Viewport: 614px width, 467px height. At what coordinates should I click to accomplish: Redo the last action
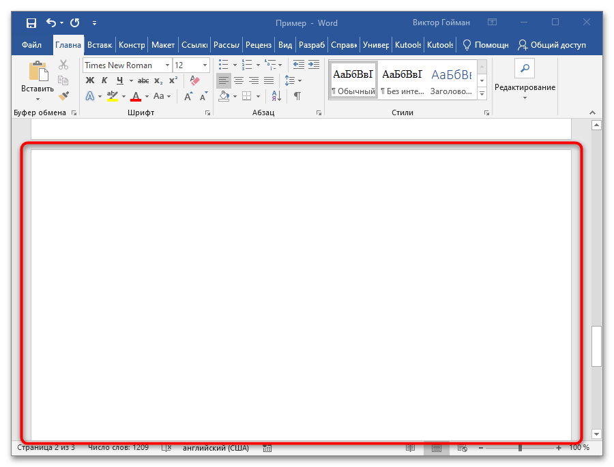[x=75, y=22]
